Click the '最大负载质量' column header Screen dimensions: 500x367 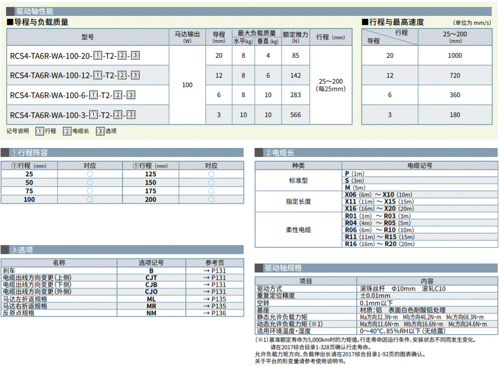click(x=256, y=33)
